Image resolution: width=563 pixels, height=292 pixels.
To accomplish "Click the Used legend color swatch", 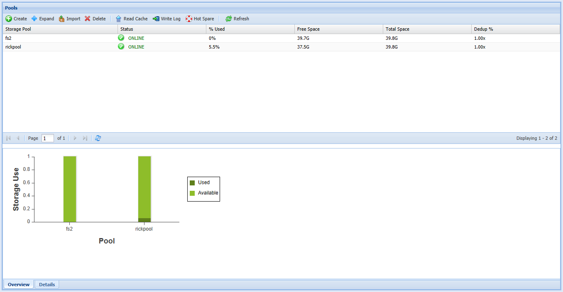I will click(192, 182).
